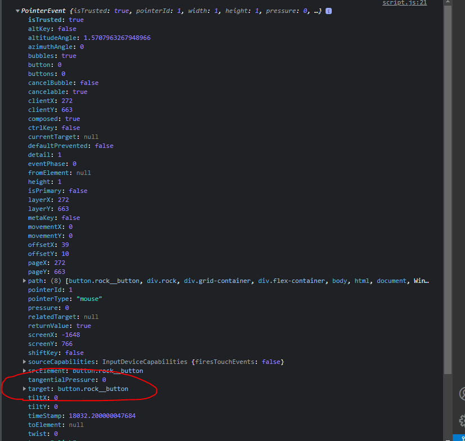465x441 pixels.
Task: Collapse the PointerEvent object tree
Action: [x=17, y=11]
